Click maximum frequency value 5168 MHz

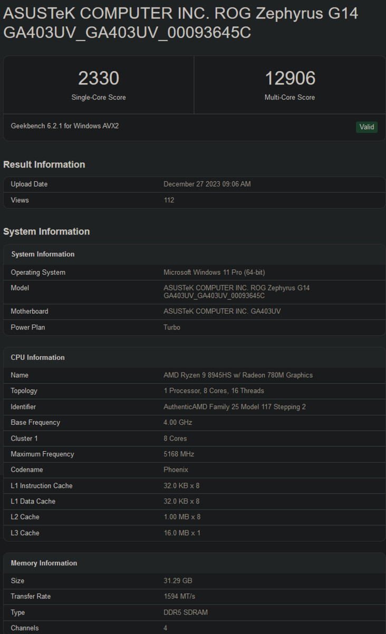pos(179,454)
